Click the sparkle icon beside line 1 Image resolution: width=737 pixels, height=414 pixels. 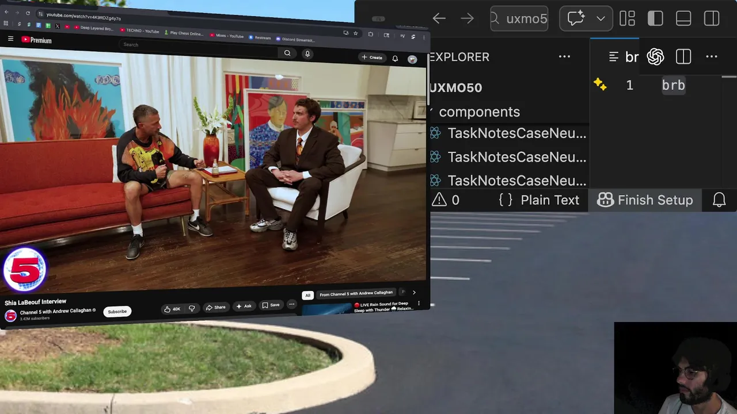point(601,85)
